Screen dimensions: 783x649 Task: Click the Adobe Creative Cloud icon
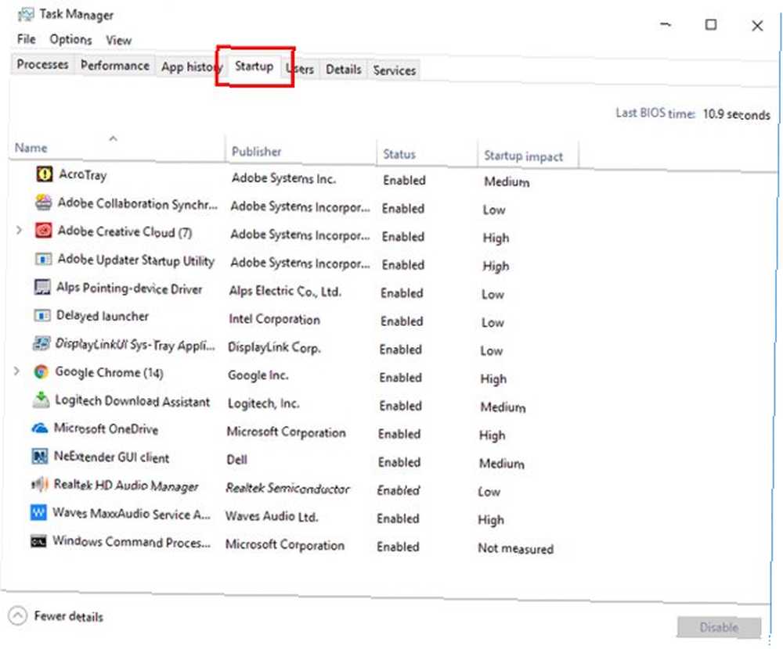point(43,230)
